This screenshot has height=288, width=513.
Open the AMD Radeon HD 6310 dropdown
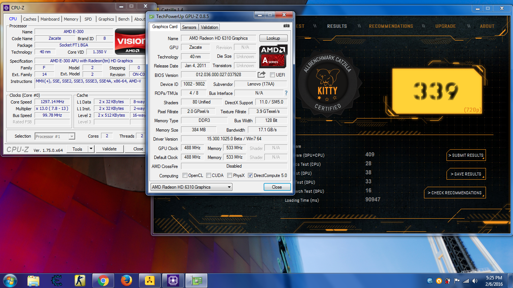click(192, 187)
